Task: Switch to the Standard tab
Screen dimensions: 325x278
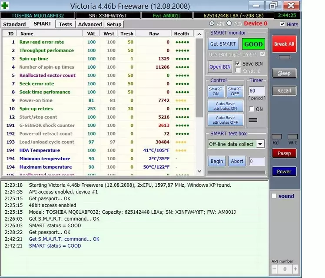Action: (x=14, y=24)
